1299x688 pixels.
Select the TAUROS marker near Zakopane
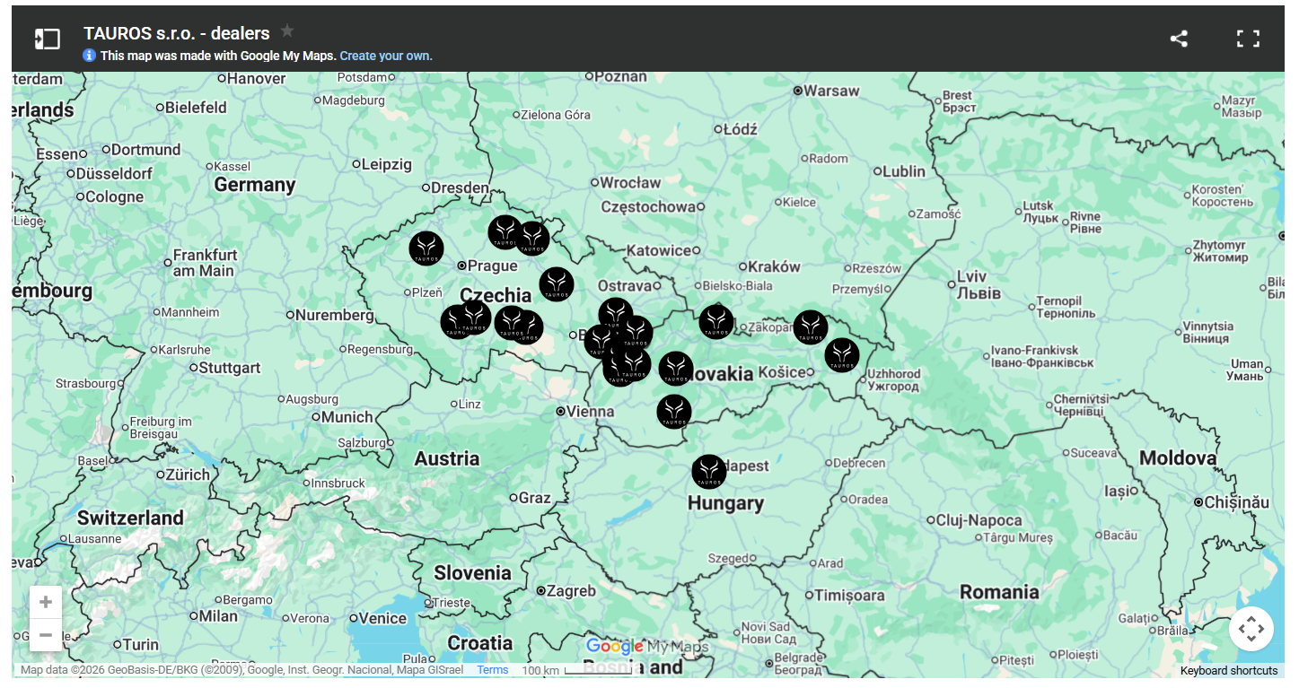click(x=716, y=321)
